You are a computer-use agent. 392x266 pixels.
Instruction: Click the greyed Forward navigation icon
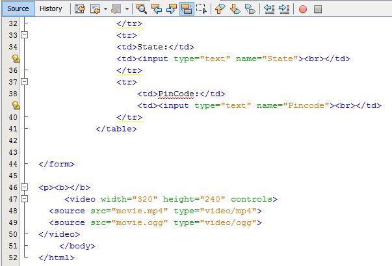point(116,9)
